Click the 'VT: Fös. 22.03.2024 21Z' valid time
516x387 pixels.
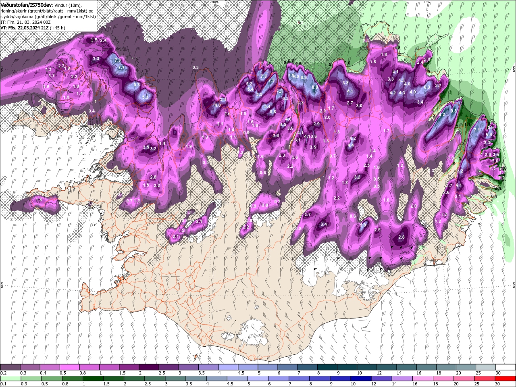(25, 28)
